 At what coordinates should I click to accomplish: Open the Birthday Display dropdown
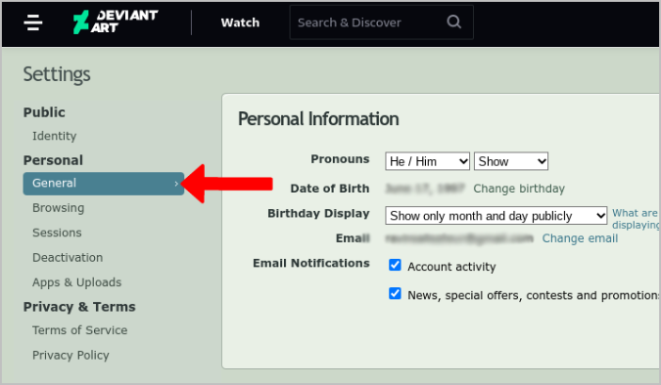496,215
